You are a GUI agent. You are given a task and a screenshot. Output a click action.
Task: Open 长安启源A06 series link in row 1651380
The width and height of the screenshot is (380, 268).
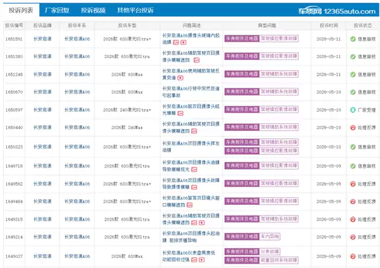pyautogui.click(x=77, y=56)
